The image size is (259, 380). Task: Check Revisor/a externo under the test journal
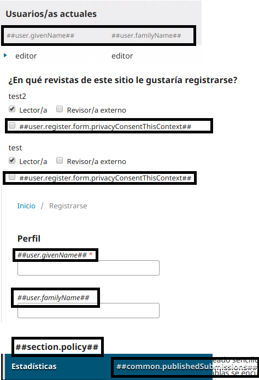[60, 160]
